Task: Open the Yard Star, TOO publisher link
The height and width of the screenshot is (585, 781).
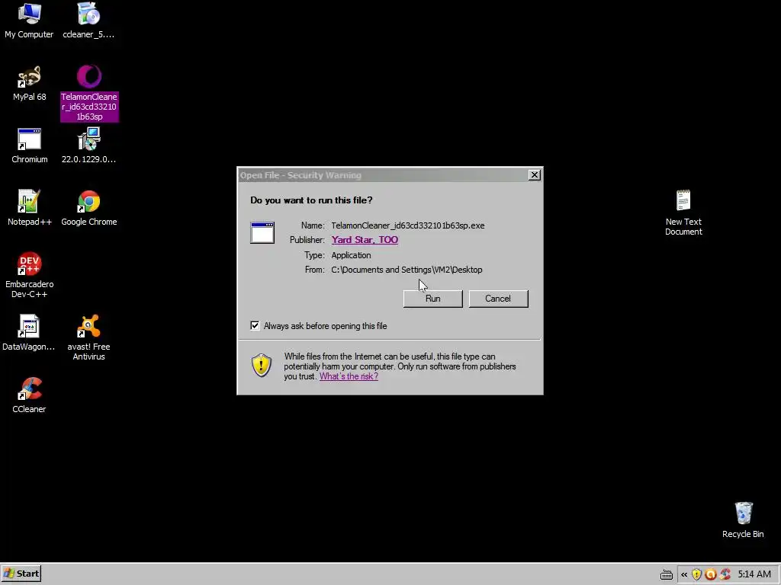Action: point(365,240)
